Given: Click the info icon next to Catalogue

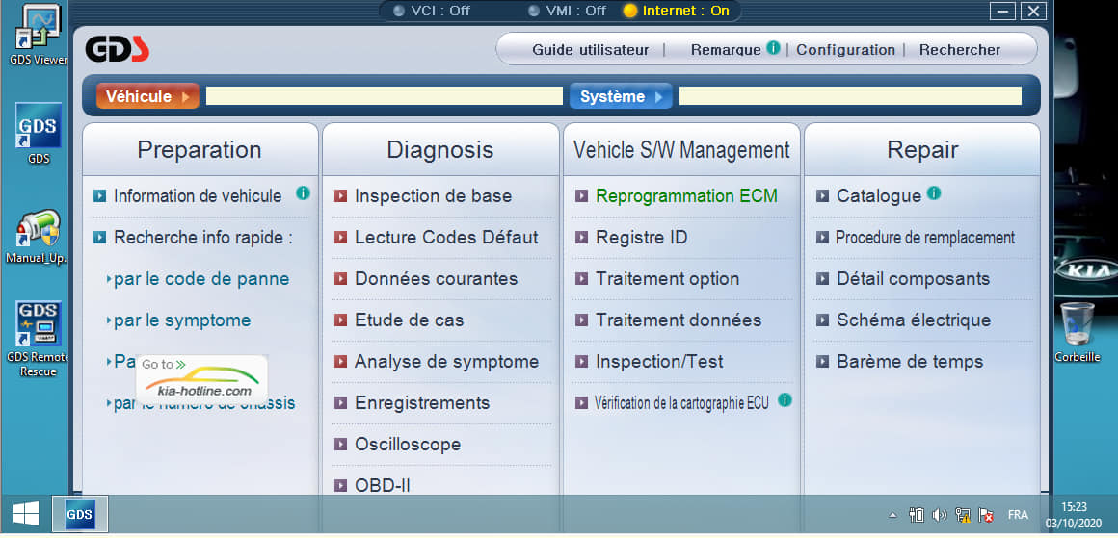Looking at the screenshot, I should pyautogui.click(x=933, y=193).
